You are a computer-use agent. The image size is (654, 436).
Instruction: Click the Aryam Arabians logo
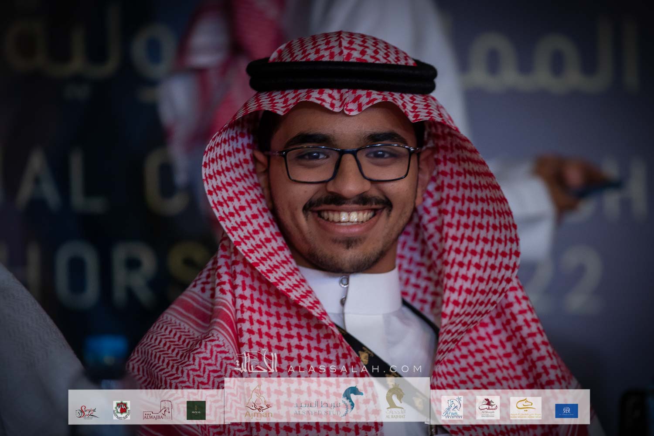452,409
